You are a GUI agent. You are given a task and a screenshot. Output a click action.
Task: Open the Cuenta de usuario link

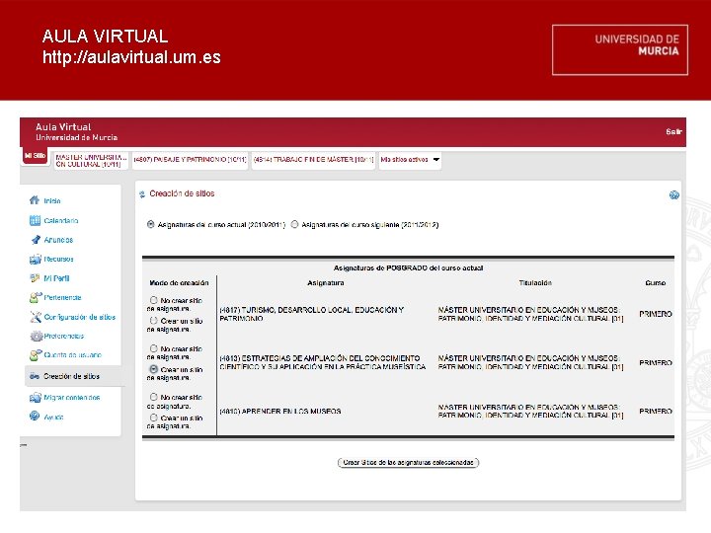point(72,355)
